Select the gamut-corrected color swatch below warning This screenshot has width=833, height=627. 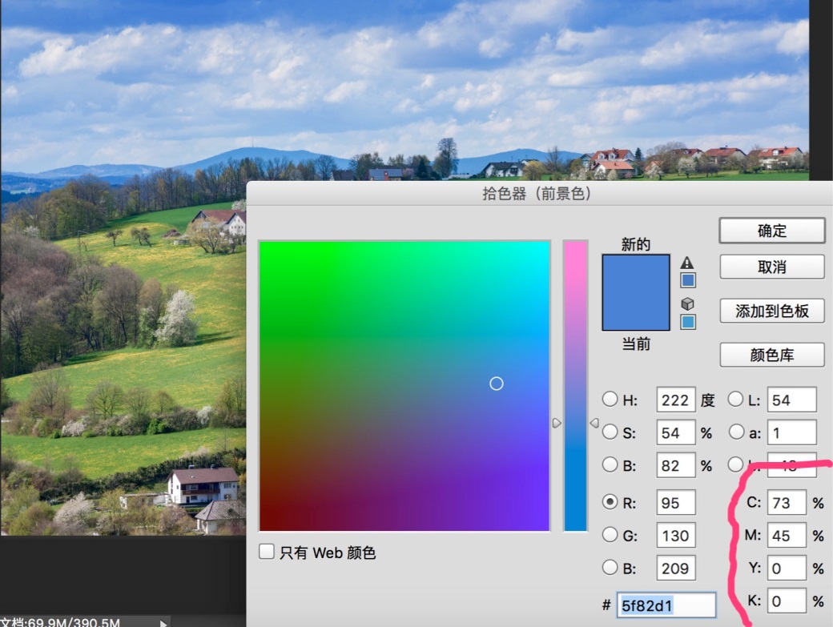[x=688, y=280]
